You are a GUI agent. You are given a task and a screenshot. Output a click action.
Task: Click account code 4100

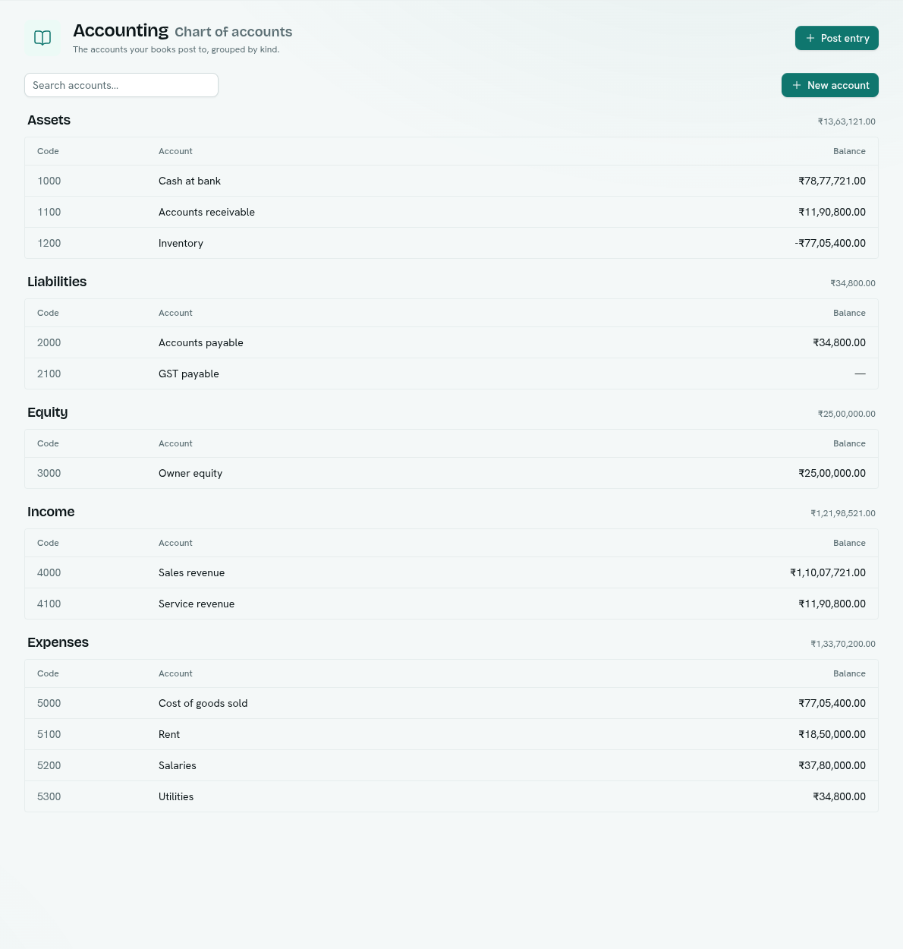(x=49, y=604)
